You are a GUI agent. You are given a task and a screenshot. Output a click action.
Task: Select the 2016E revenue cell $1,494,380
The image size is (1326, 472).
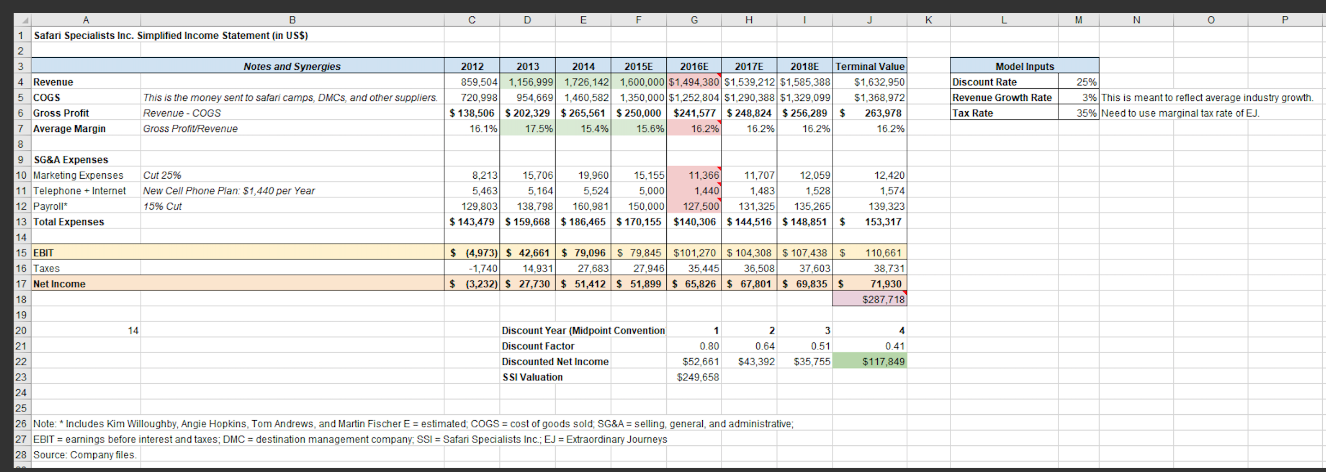pyautogui.click(x=694, y=82)
